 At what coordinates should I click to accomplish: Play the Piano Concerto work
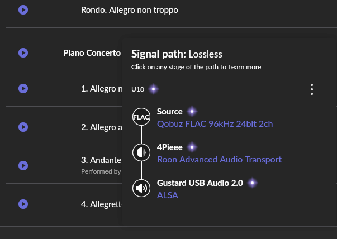[23, 52]
